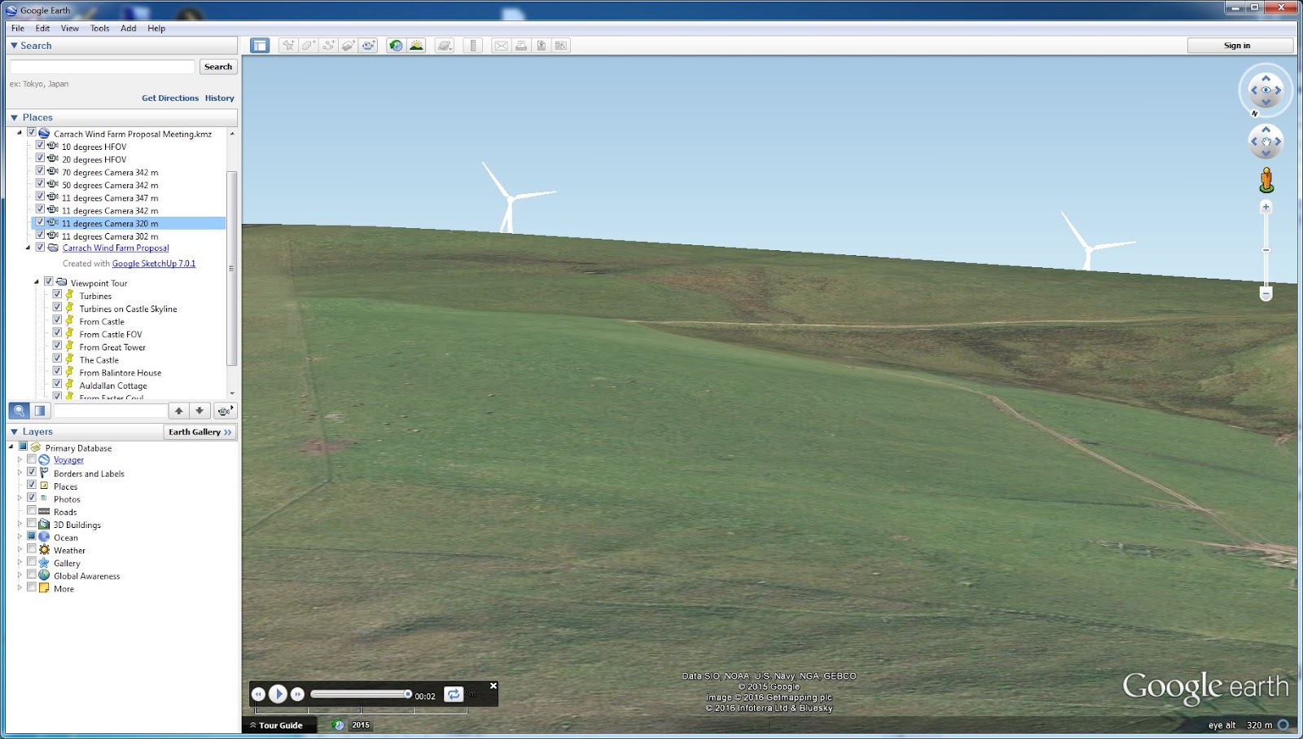Move selected place down arrow button
The image size is (1303, 739).
(200, 411)
